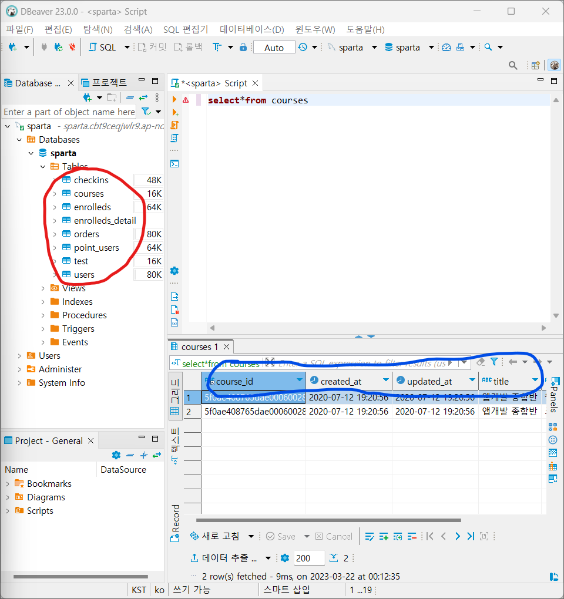Click the delete row icon
The image size is (564, 599).
tap(411, 537)
